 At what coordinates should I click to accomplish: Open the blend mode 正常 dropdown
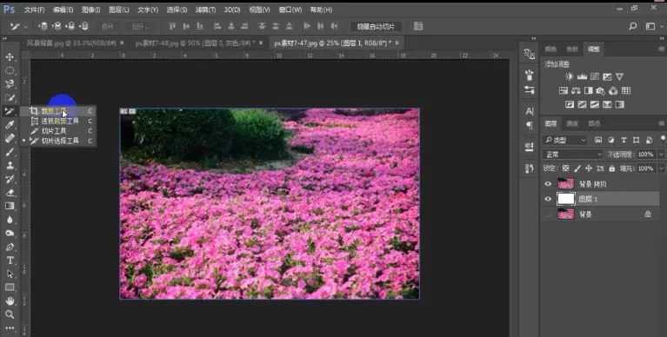coord(573,155)
